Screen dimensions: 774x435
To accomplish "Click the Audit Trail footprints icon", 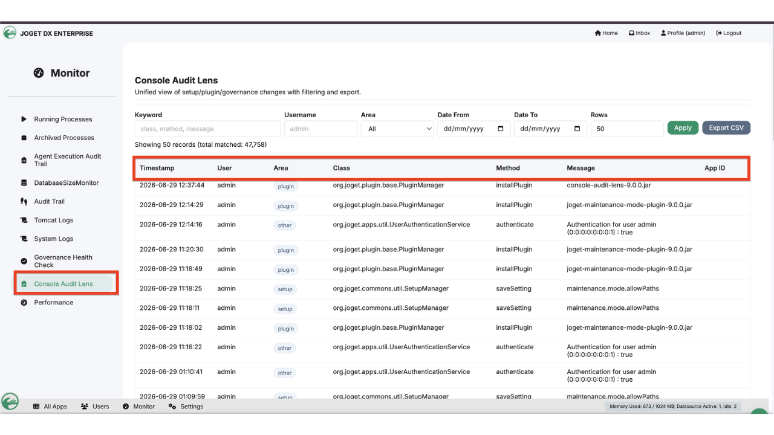I will pos(24,202).
